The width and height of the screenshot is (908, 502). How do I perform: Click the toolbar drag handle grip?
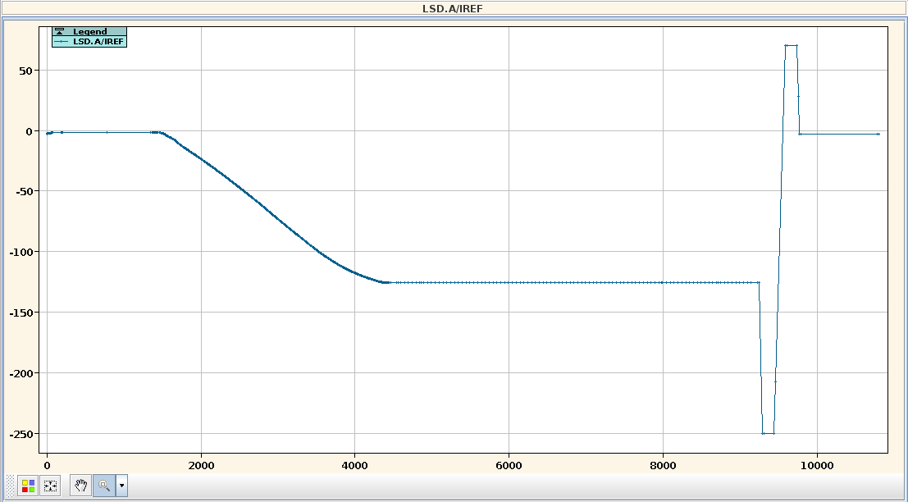coord(10,486)
